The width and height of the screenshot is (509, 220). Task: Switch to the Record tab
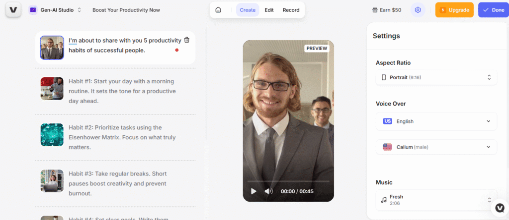[x=291, y=10]
